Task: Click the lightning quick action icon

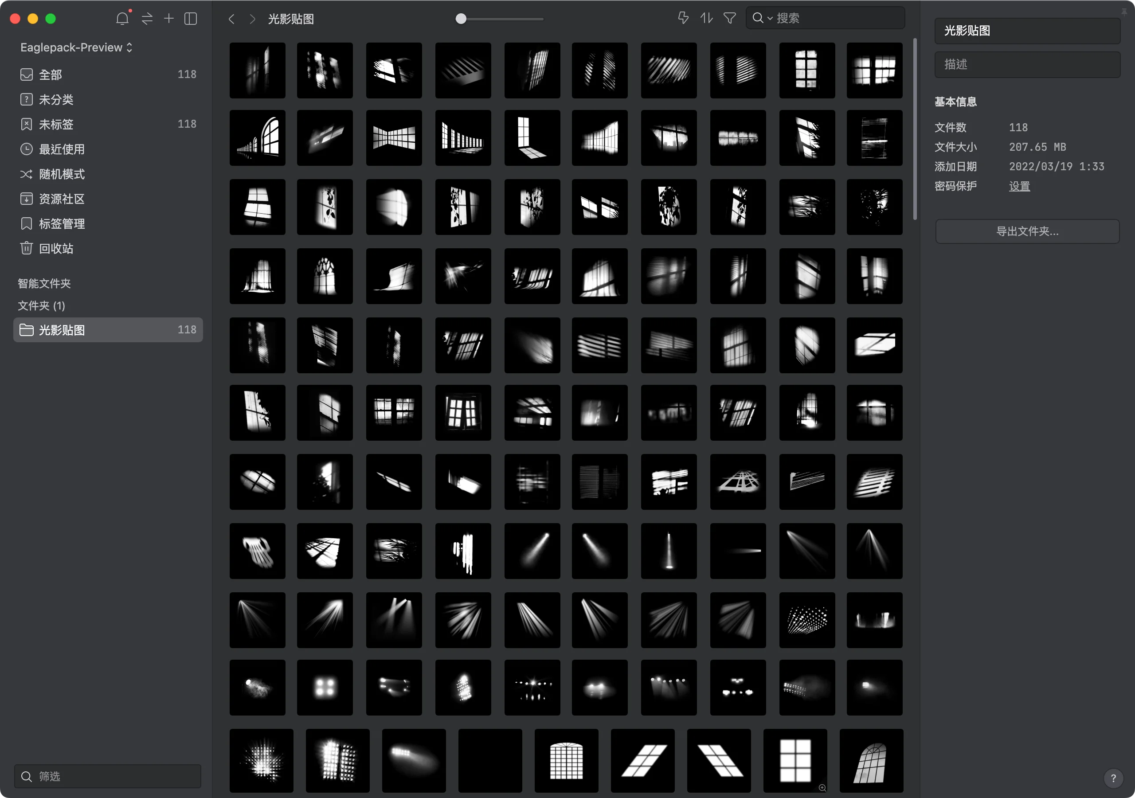Action: (683, 18)
